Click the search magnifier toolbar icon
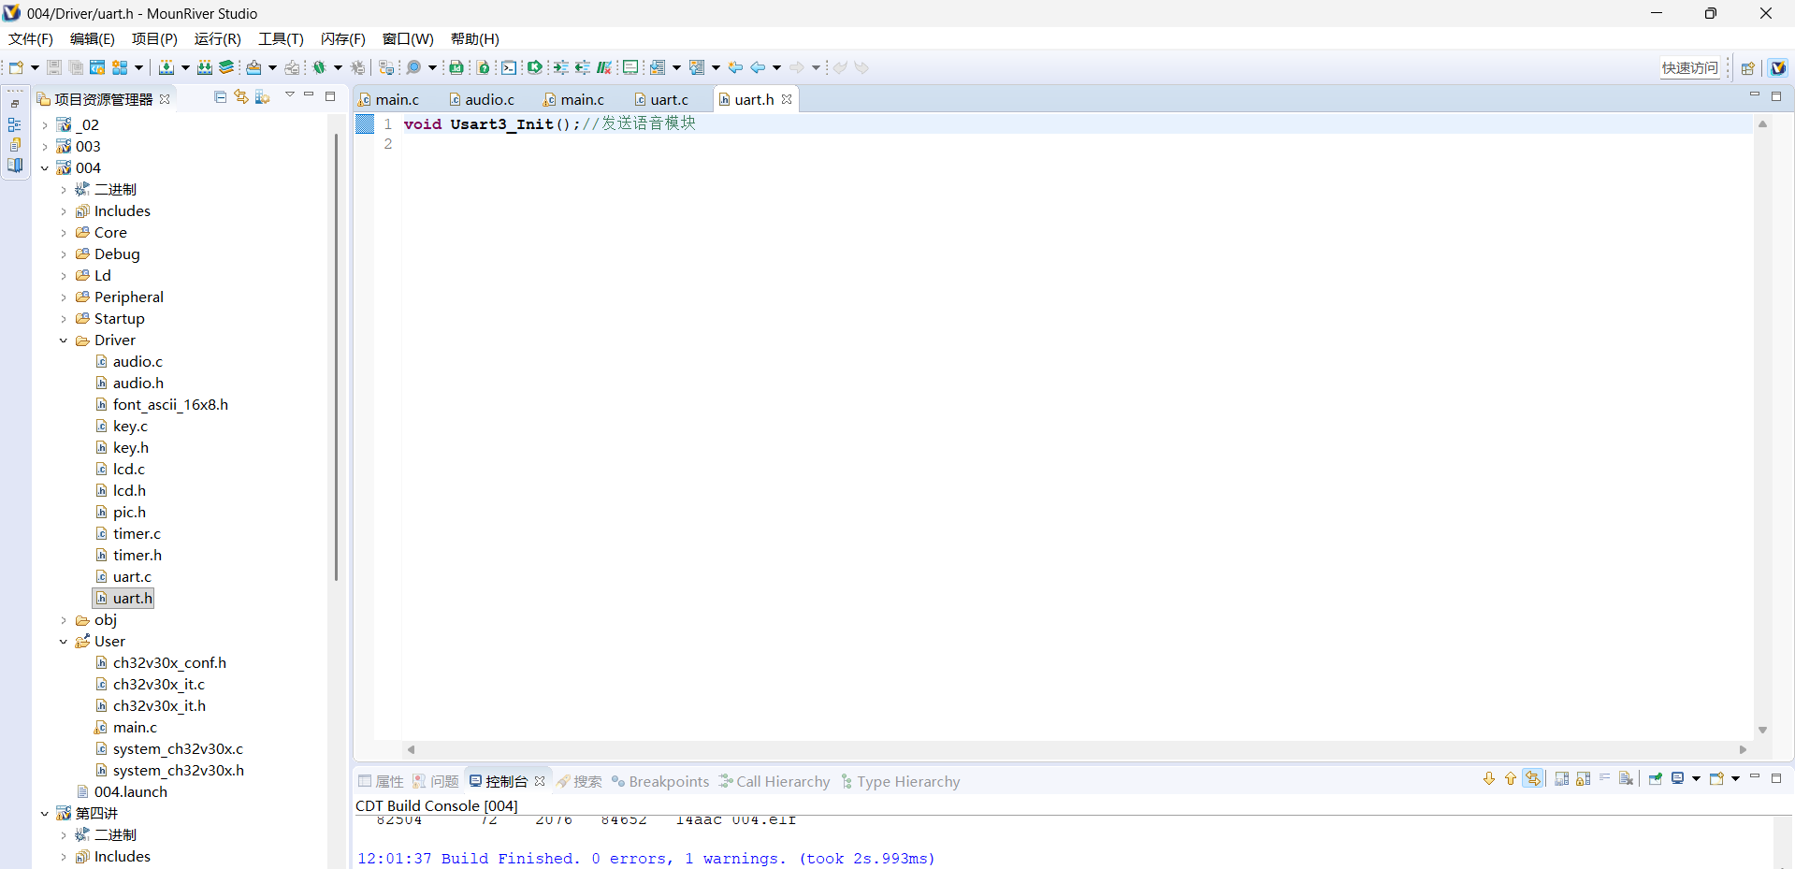This screenshot has width=1795, height=869. [413, 67]
